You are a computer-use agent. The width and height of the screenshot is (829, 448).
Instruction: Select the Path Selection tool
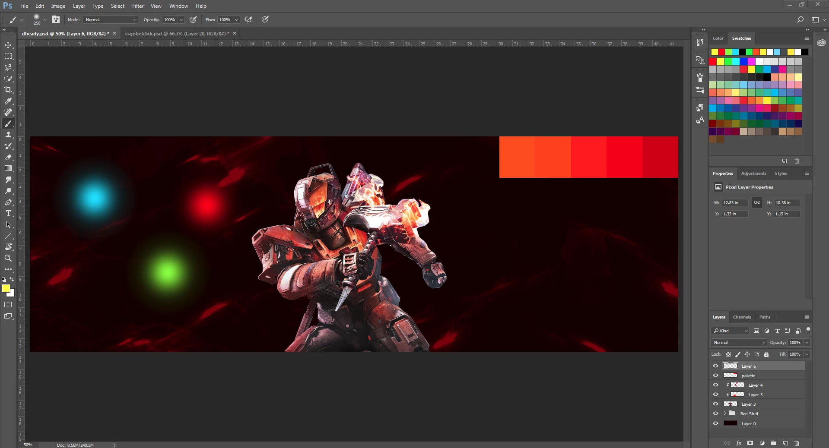[8, 224]
